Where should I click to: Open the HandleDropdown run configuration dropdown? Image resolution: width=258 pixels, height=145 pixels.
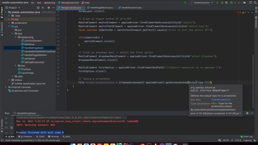[202, 3]
